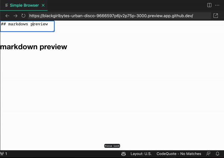Select the Simple Browser tab
The height and width of the screenshot is (158, 224).
(x=24, y=5)
